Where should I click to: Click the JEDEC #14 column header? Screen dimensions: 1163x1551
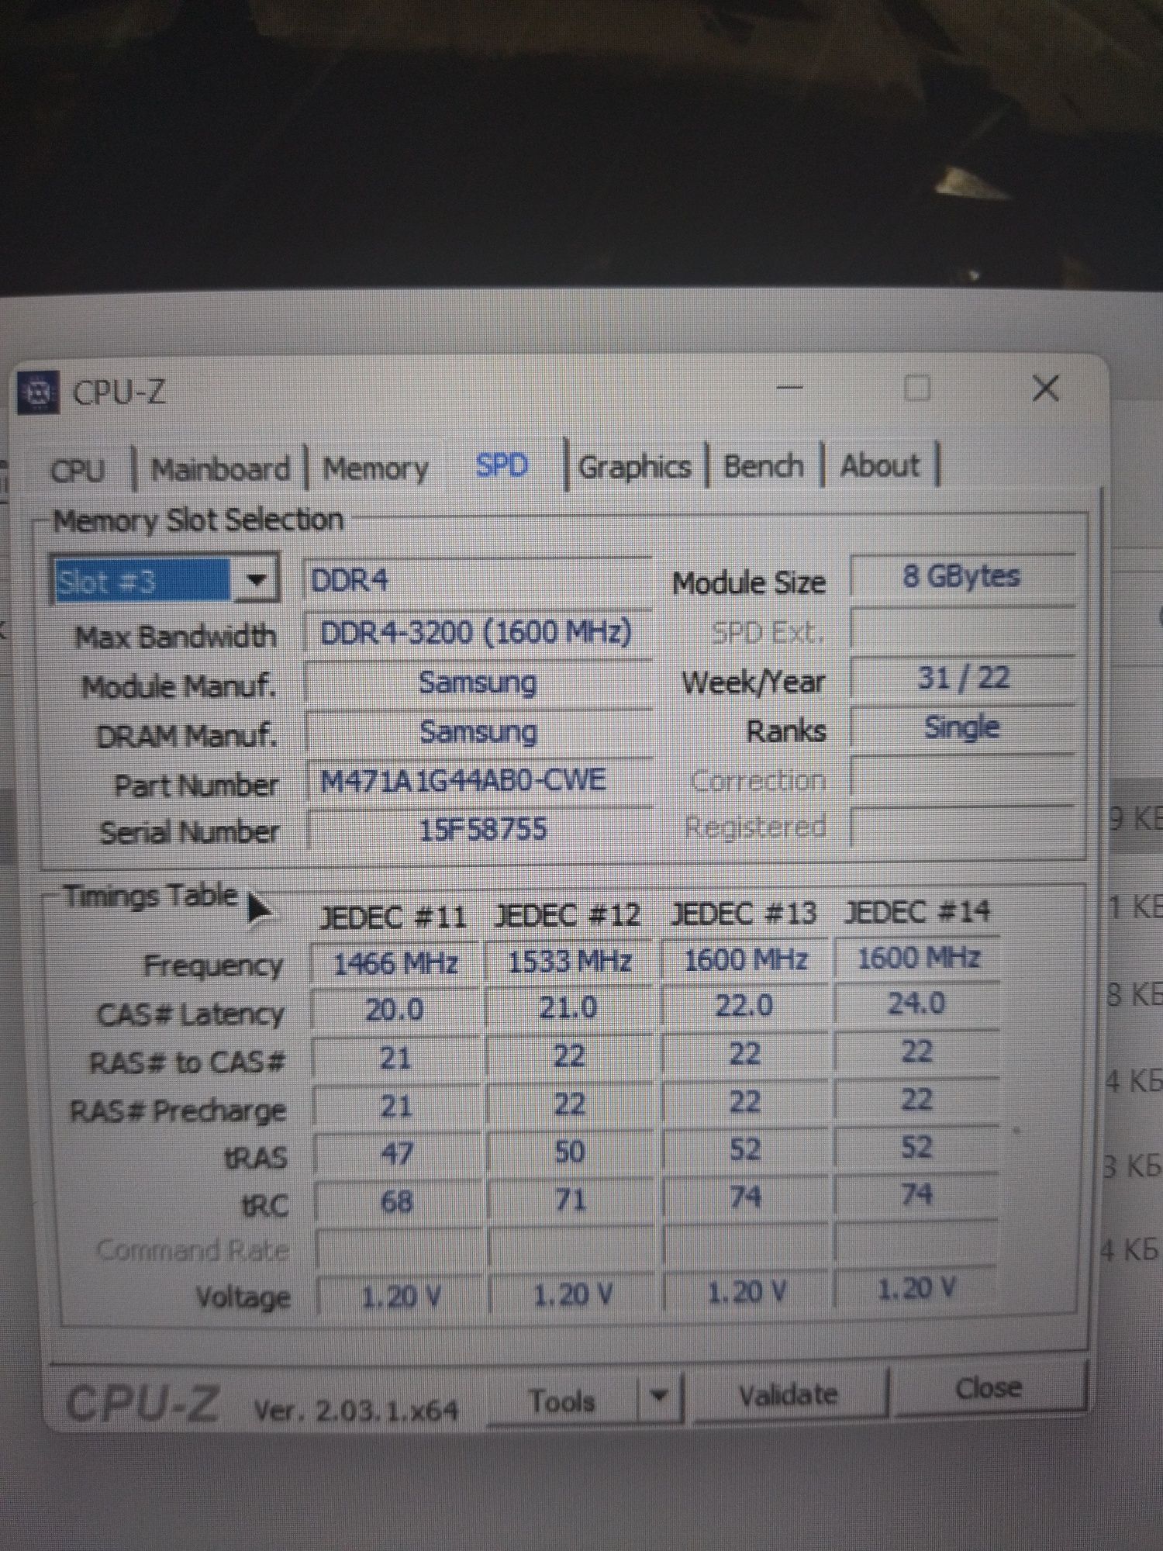tap(918, 910)
